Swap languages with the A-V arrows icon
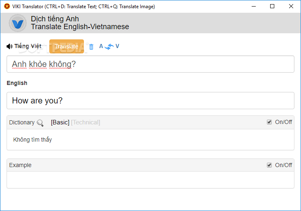 [x=109, y=46]
